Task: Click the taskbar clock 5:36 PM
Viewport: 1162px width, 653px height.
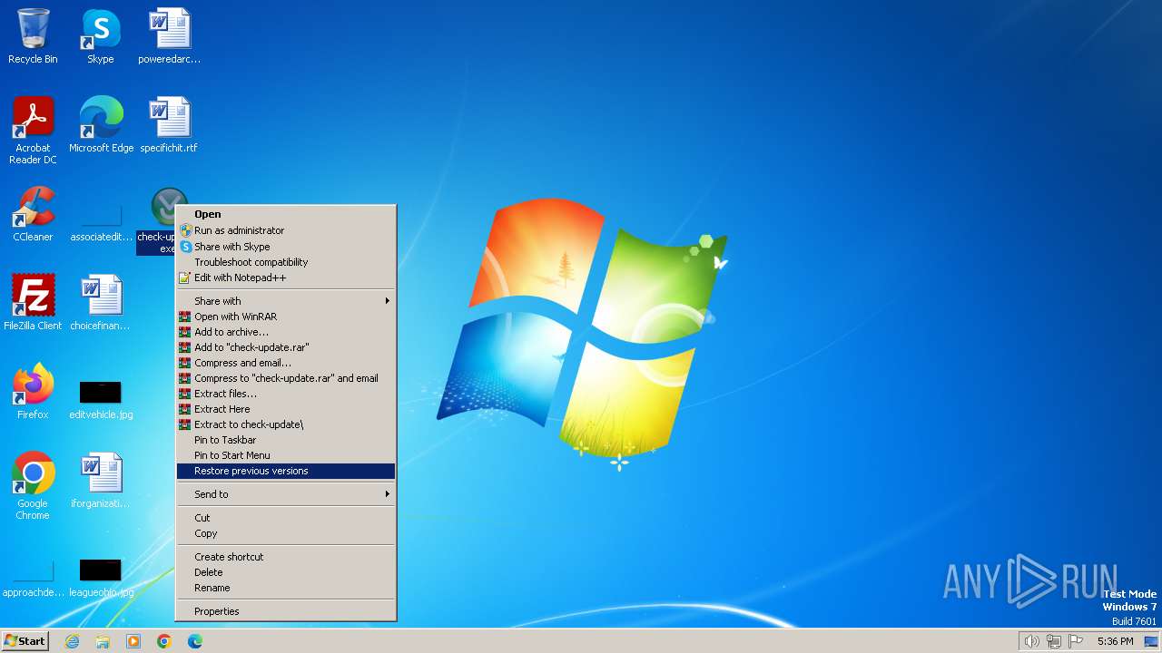Action: [1115, 641]
